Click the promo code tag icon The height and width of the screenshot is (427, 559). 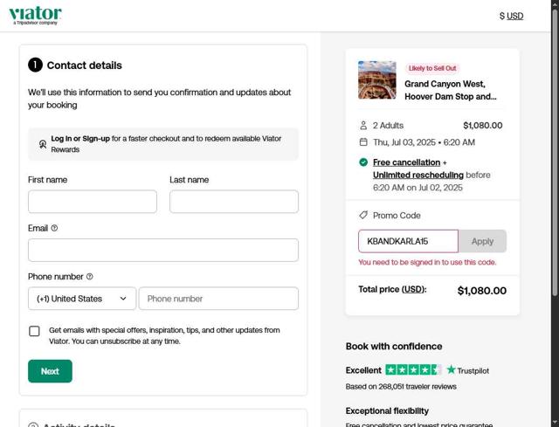[363, 215]
